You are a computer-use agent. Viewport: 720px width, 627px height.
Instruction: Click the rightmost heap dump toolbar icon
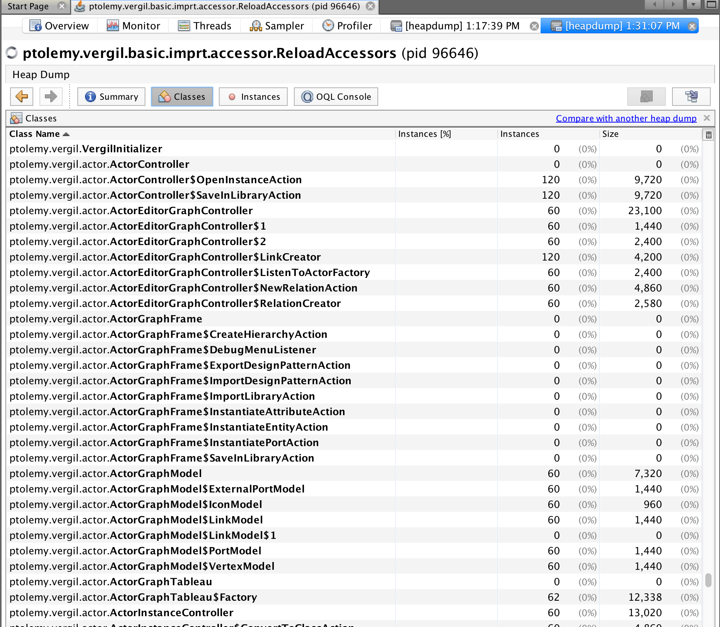[691, 96]
